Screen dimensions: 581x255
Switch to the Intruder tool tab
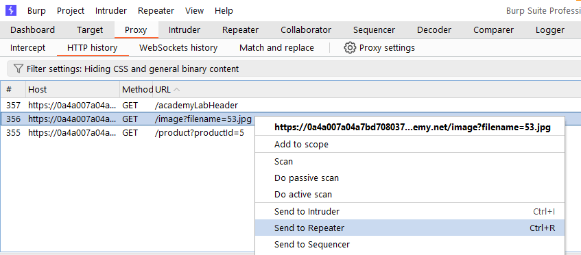click(x=184, y=30)
